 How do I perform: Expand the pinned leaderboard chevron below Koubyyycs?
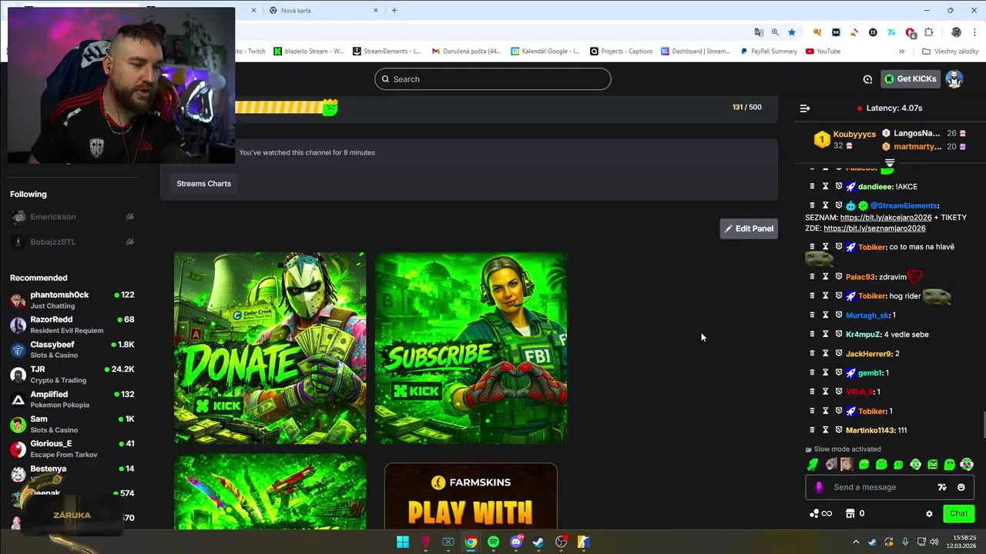coord(890,162)
